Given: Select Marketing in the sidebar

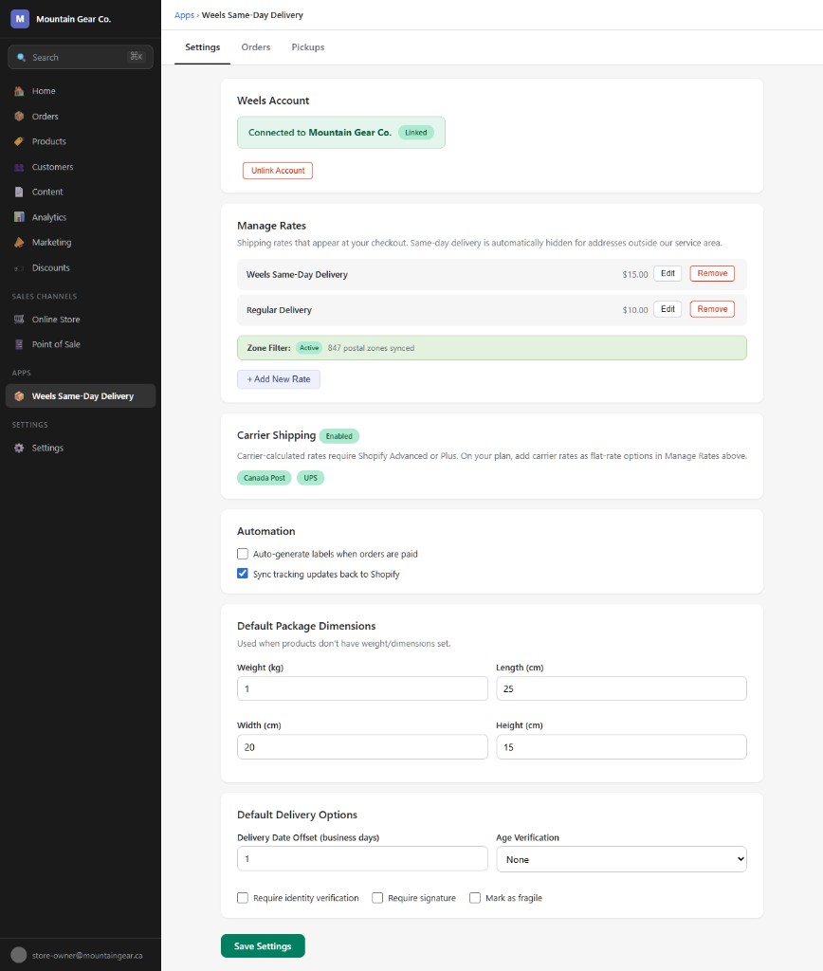Looking at the screenshot, I should click(50, 242).
